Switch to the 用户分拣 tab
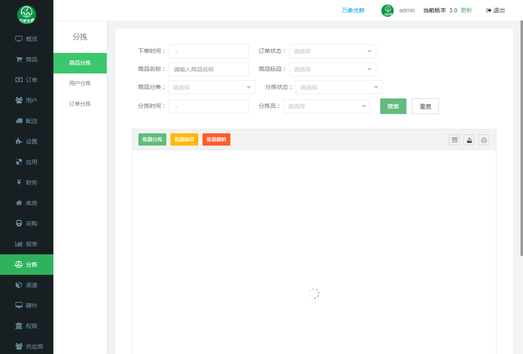 tap(80, 84)
